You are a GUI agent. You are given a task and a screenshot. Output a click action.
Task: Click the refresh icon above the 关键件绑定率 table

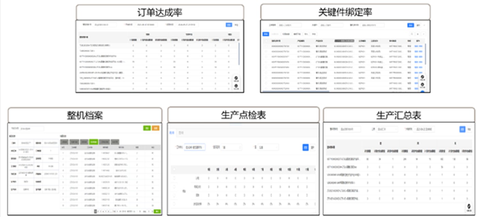click(418, 34)
